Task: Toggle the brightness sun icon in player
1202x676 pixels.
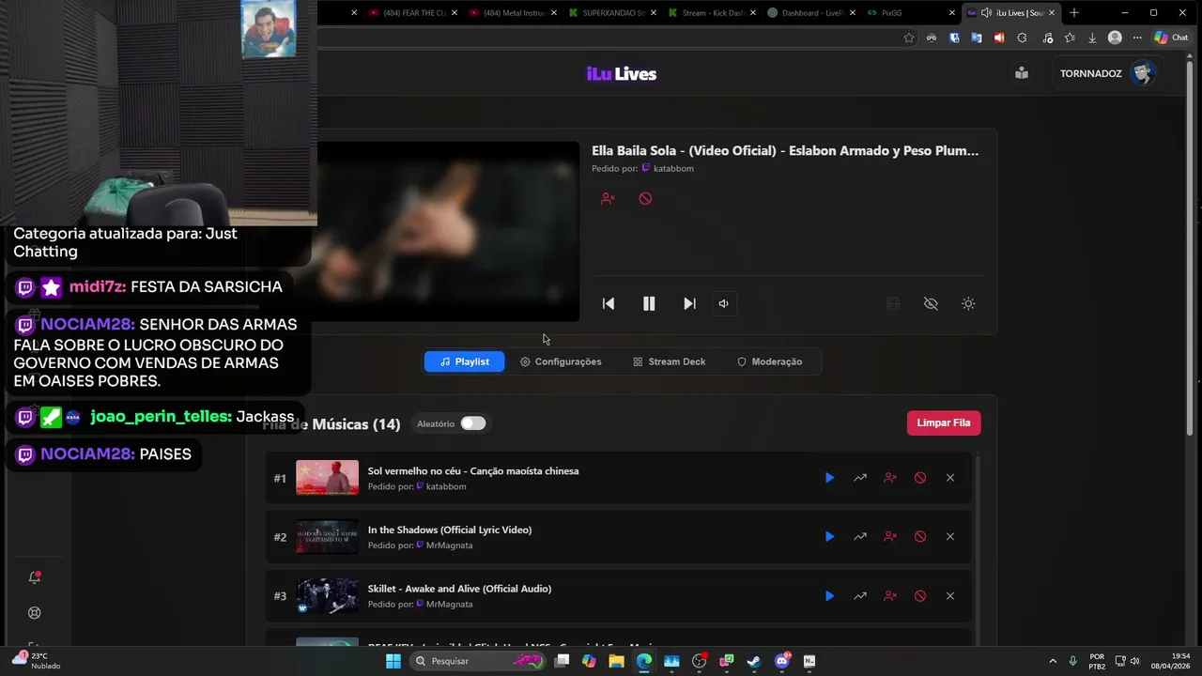Action: click(x=968, y=303)
